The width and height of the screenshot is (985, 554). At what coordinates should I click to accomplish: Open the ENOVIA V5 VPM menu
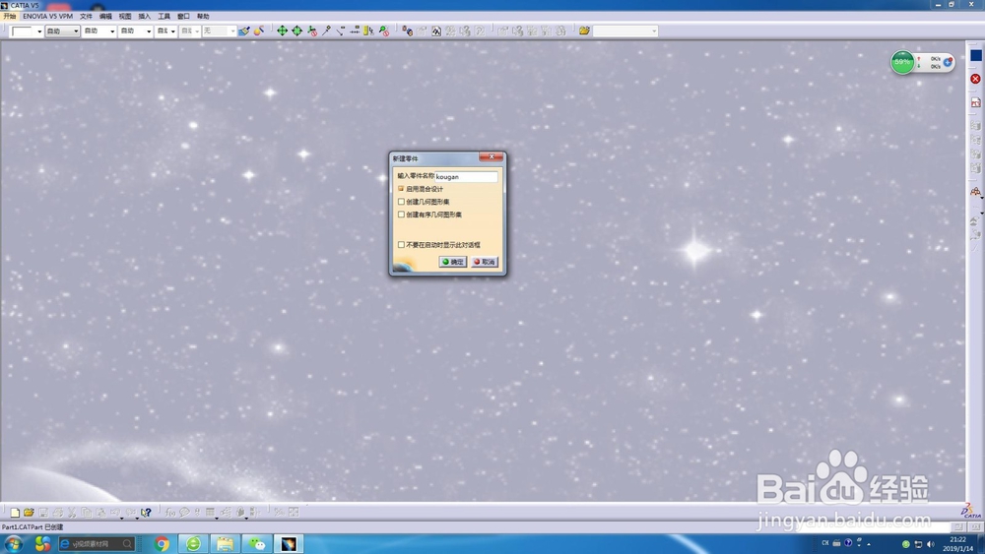(x=47, y=17)
